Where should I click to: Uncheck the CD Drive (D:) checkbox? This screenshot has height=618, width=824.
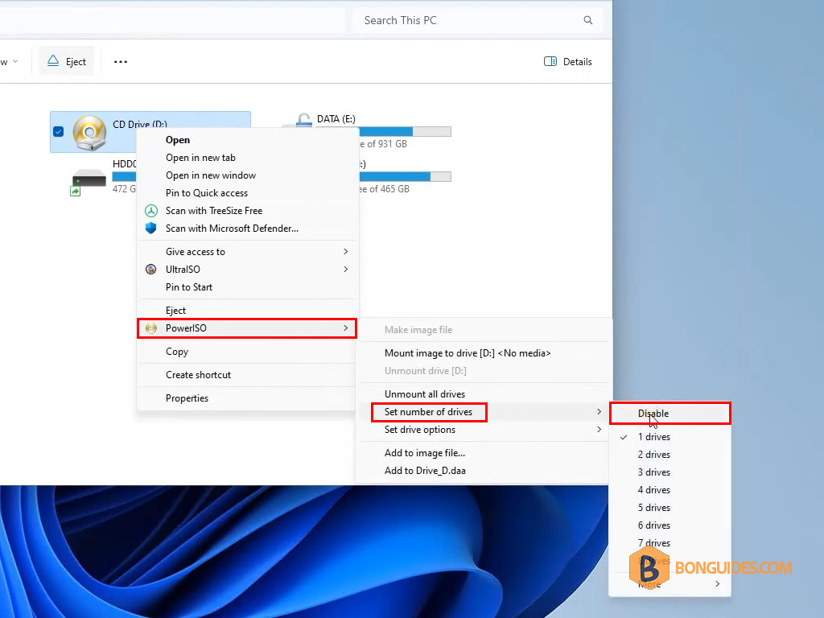coord(58,131)
